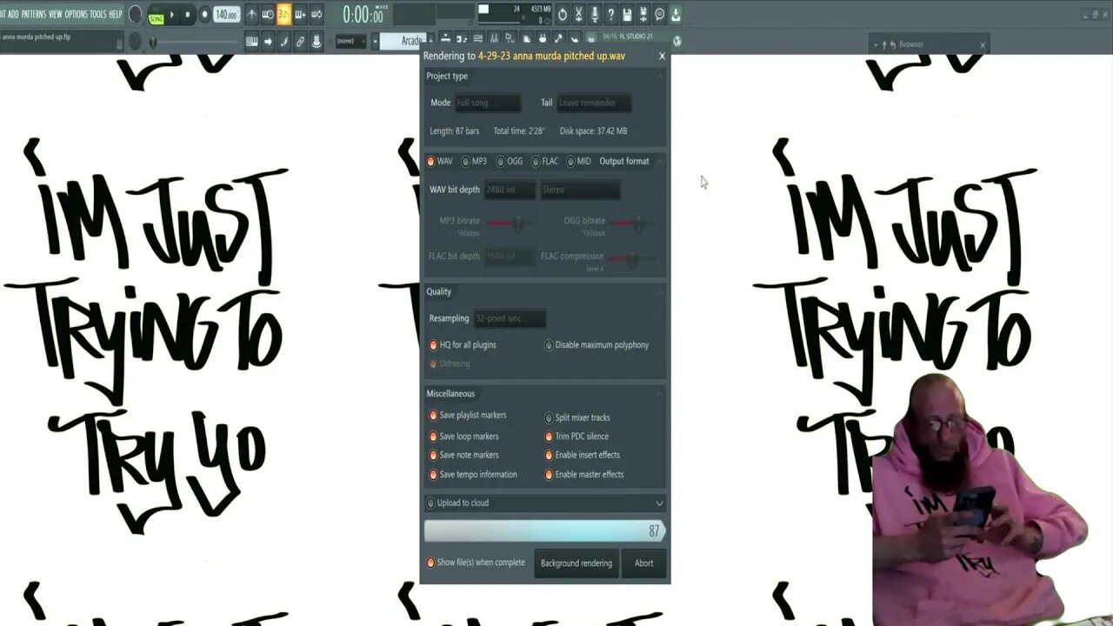This screenshot has width=1113, height=626.
Task: Collapse the Quality section arrow
Action: pos(659,292)
